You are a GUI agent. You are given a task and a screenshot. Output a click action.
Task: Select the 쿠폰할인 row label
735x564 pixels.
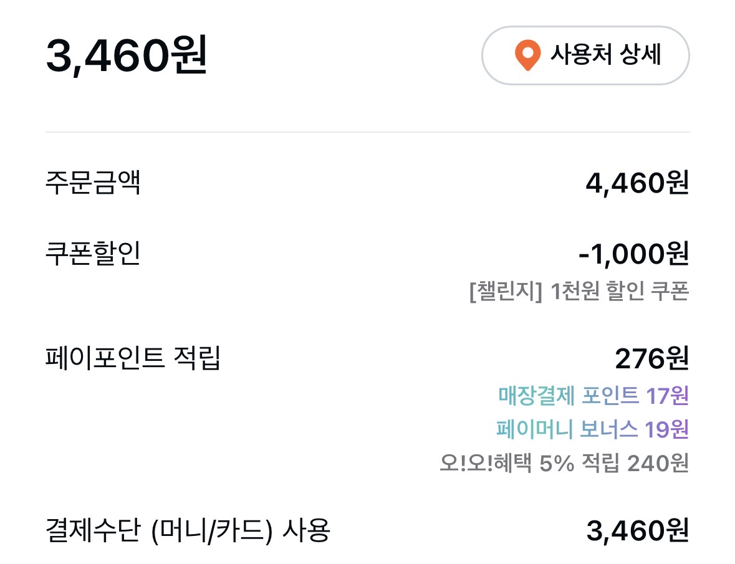pos(93,254)
